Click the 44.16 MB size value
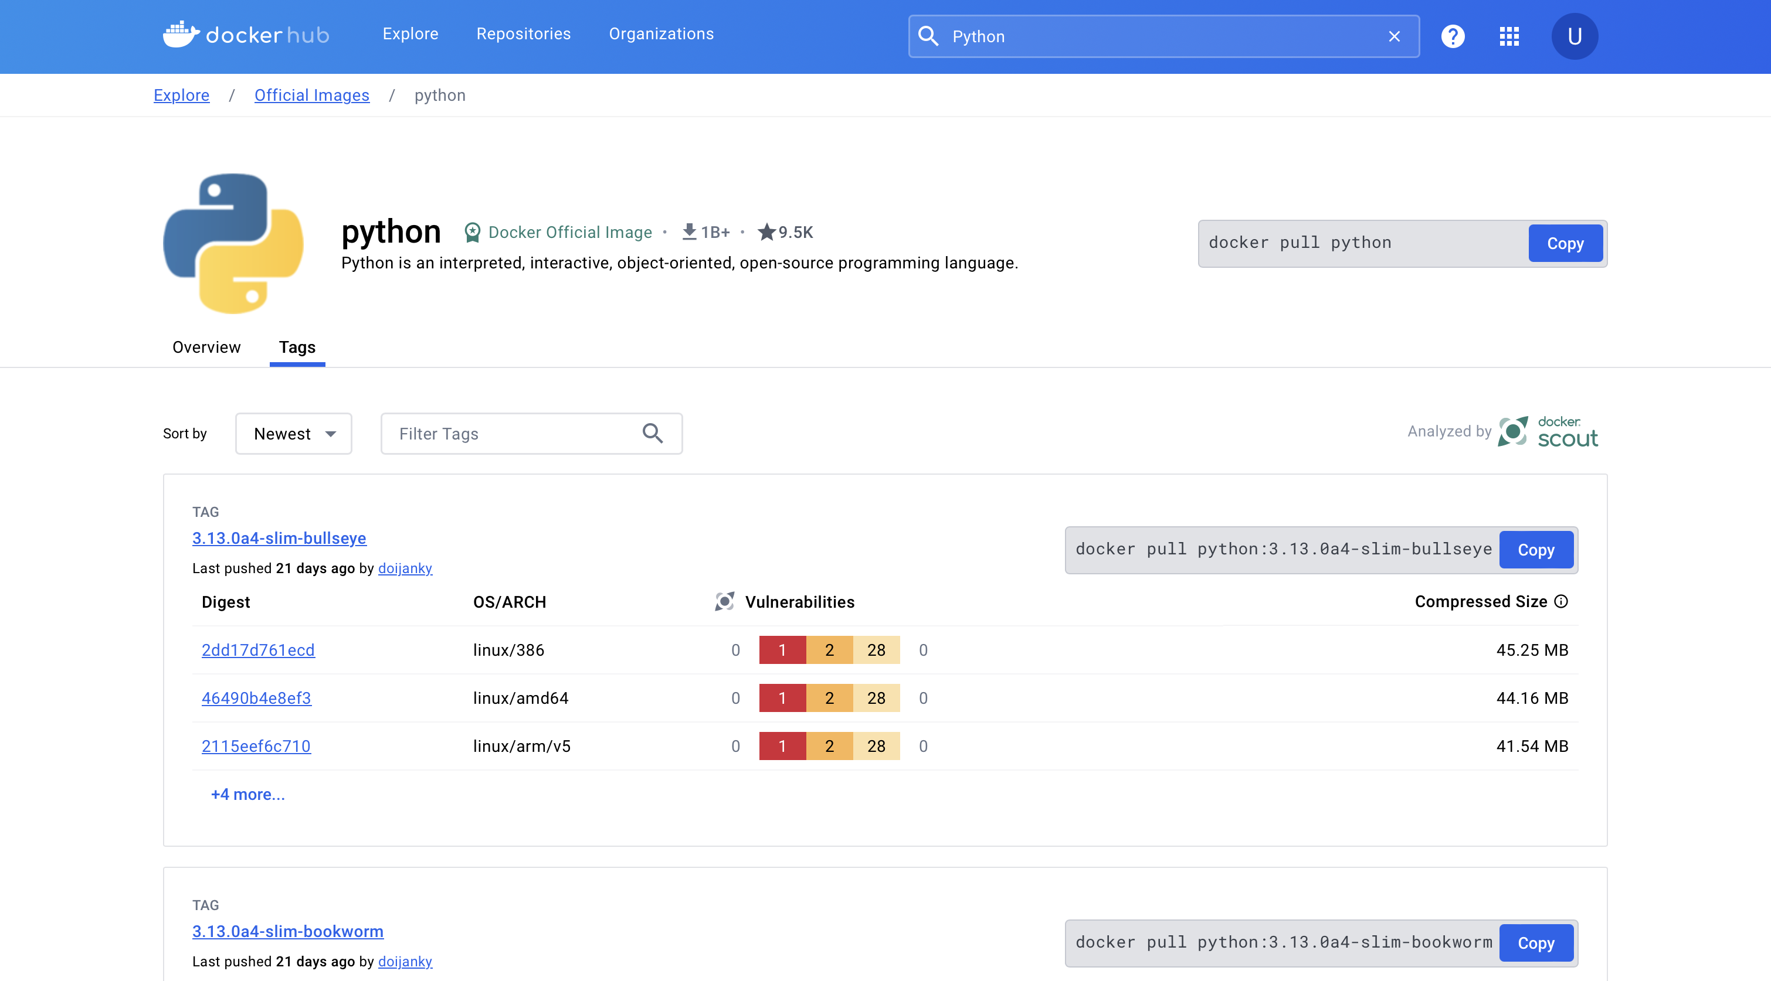The width and height of the screenshot is (1771, 981). 1532,698
